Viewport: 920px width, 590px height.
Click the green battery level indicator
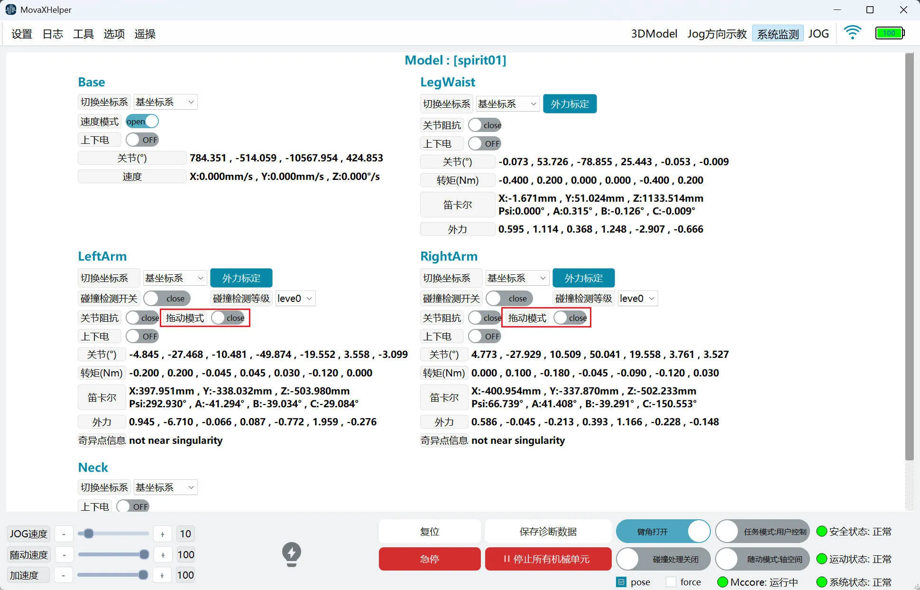pyautogui.click(x=889, y=33)
